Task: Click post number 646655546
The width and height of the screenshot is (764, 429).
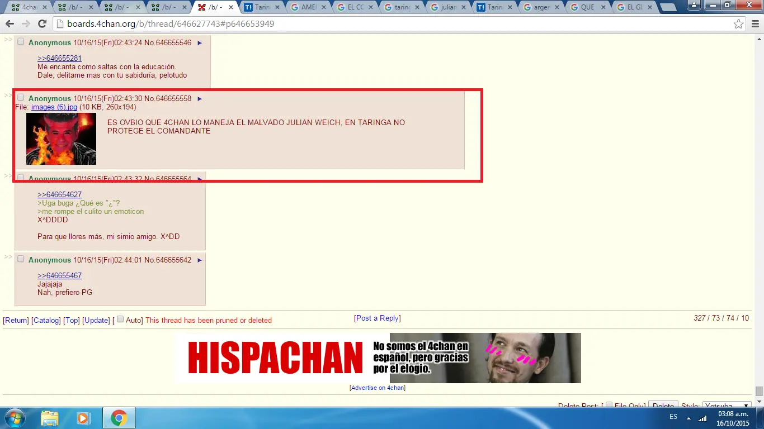Action: click(x=173, y=43)
